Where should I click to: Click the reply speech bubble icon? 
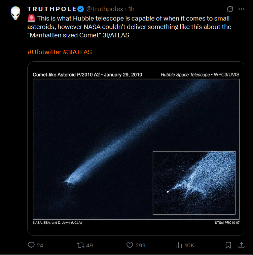[x=31, y=245]
